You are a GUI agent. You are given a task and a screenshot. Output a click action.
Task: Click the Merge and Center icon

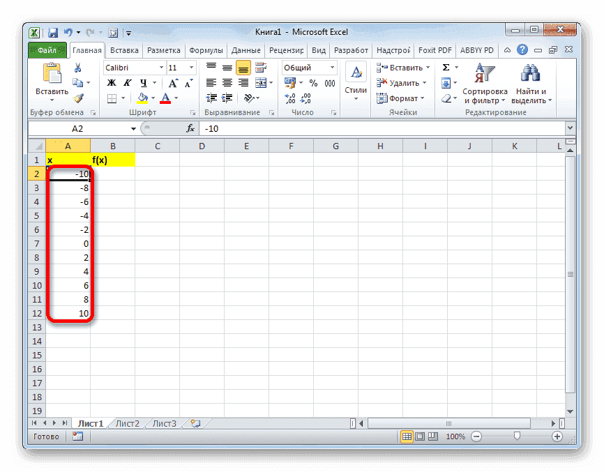261,83
